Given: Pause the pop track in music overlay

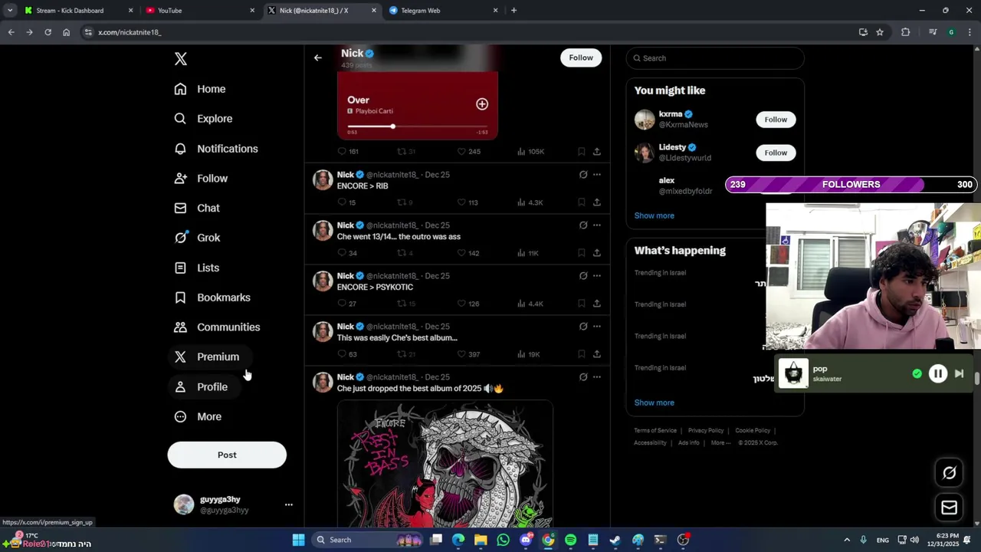Looking at the screenshot, I should click(938, 374).
